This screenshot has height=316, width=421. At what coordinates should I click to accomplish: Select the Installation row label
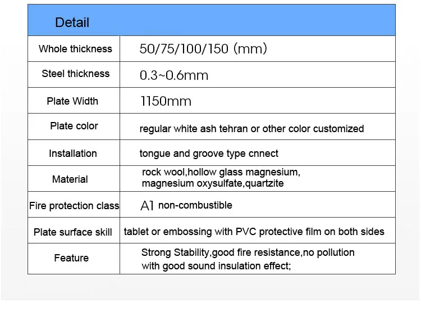tap(73, 154)
